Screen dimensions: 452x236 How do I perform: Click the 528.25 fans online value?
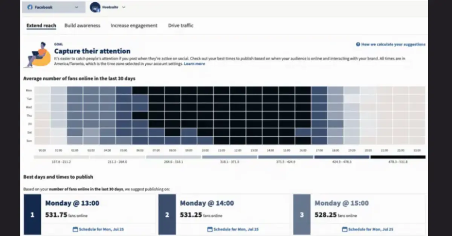pos(336,215)
